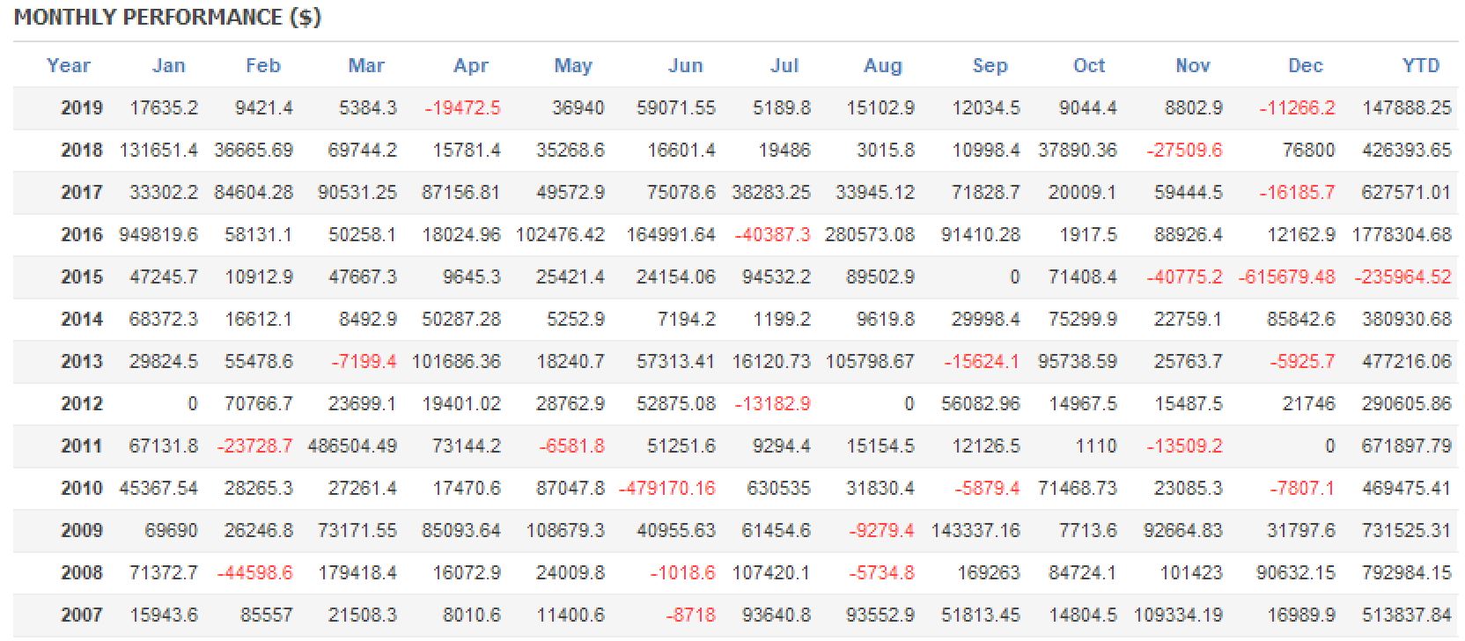Click the Monthly Performance ($) heading

pos(167,17)
